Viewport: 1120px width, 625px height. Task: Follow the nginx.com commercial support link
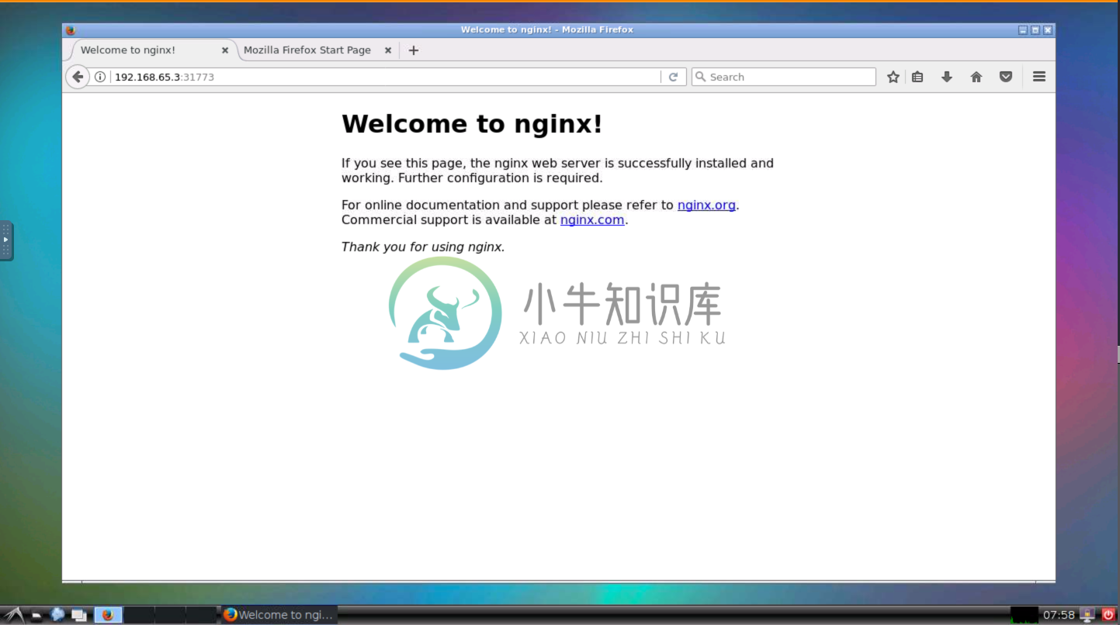click(x=592, y=220)
